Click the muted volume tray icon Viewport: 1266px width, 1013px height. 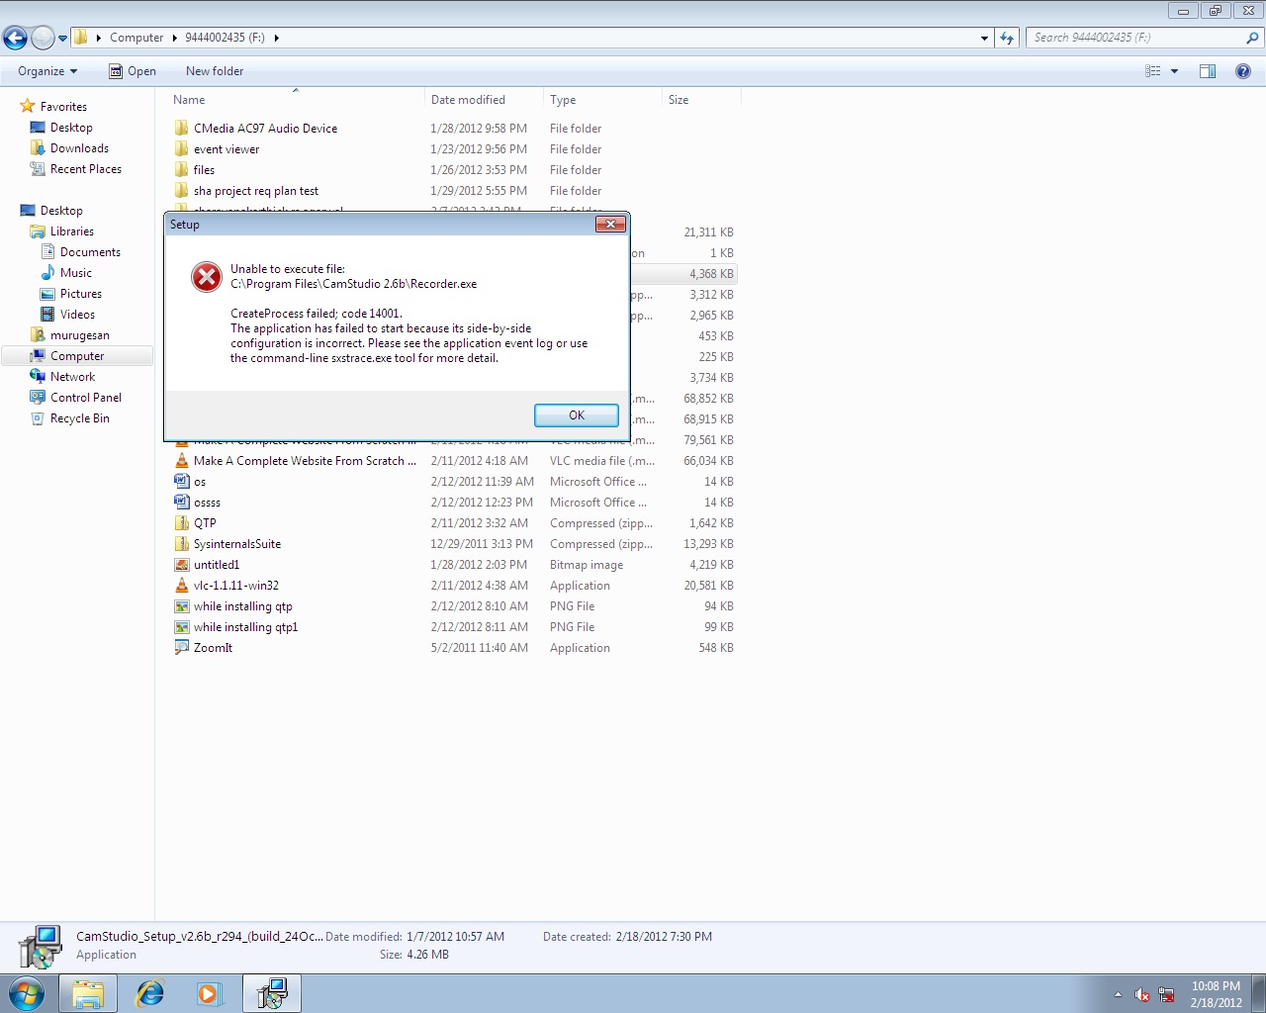(1142, 994)
